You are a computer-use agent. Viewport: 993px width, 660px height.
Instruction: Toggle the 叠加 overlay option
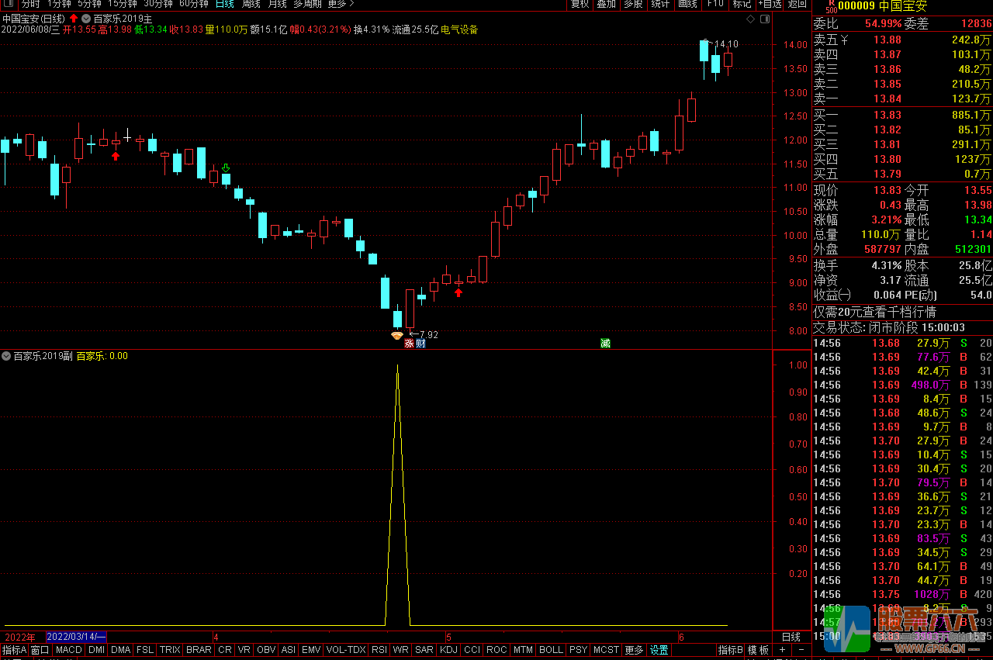(606, 4)
